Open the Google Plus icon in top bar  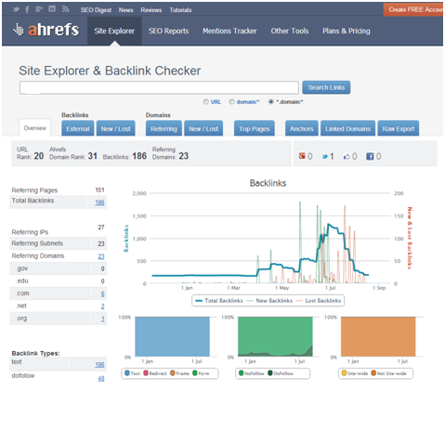[39, 9]
